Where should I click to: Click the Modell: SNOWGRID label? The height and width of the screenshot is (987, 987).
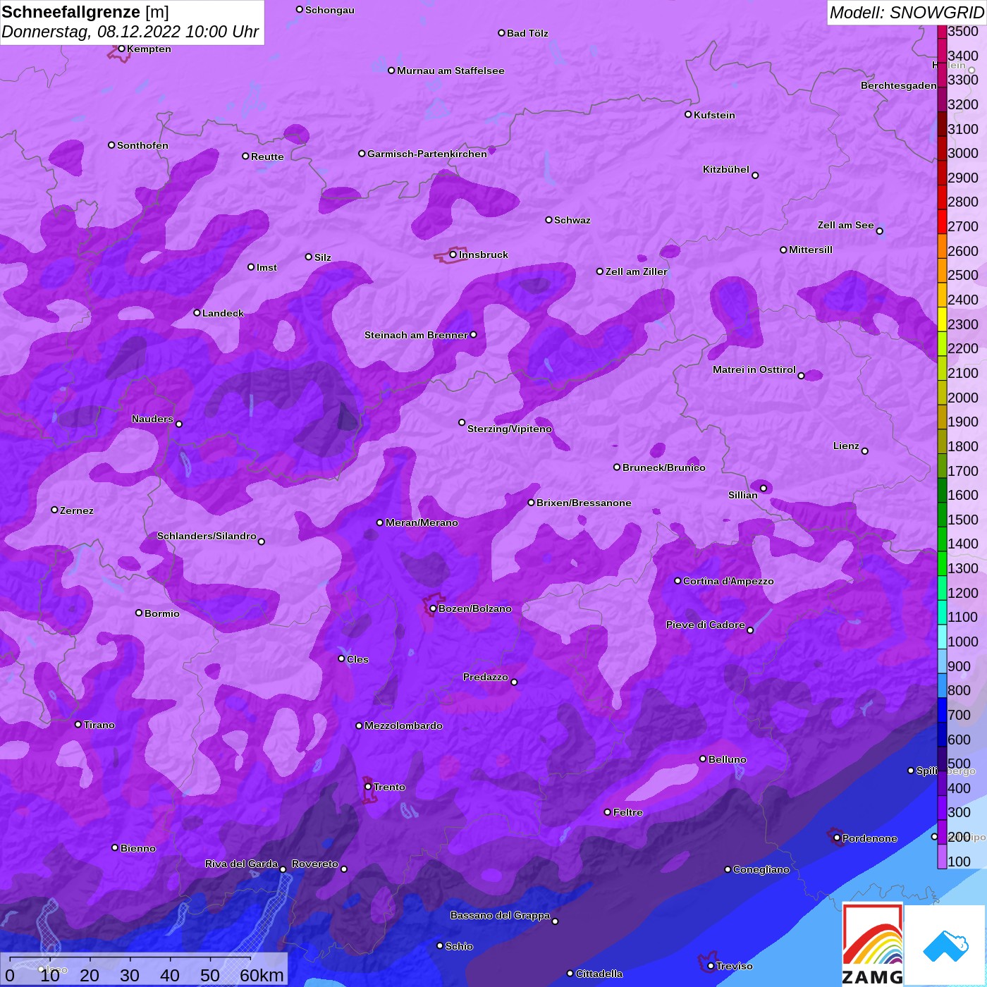(x=907, y=13)
